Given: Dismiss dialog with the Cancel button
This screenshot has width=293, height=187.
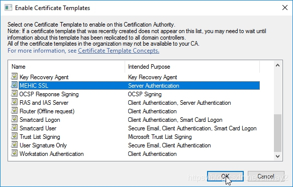Looking at the screenshot, I should click(266, 176).
